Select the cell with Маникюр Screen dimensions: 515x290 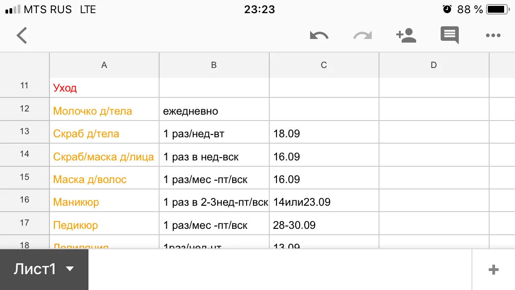tap(104, 201)
